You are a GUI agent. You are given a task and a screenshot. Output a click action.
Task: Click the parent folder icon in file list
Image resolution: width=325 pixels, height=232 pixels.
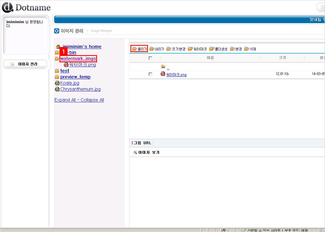click(x=163, y=67)
